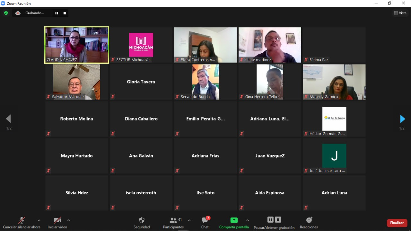Expand arrow next to Participantes count

coord(189,220)
